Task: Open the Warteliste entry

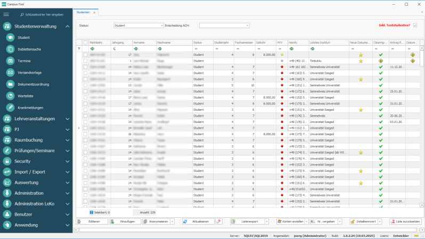Action: pyautogui.click(x=26, y=96)
